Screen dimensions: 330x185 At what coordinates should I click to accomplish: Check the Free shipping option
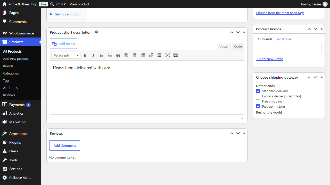tap(258, 101)
